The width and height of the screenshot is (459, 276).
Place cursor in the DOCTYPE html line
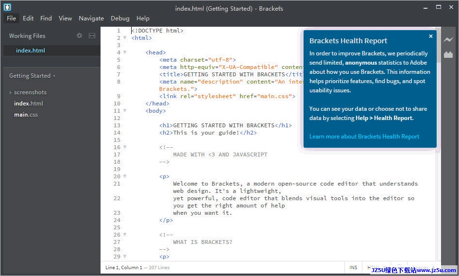tap(157, 31)
